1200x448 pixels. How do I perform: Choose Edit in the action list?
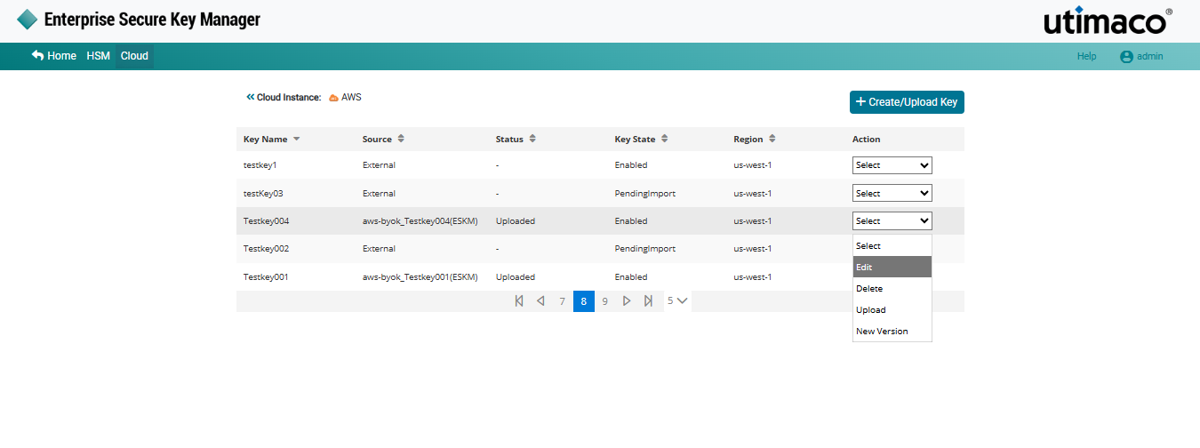pos(892,267)
